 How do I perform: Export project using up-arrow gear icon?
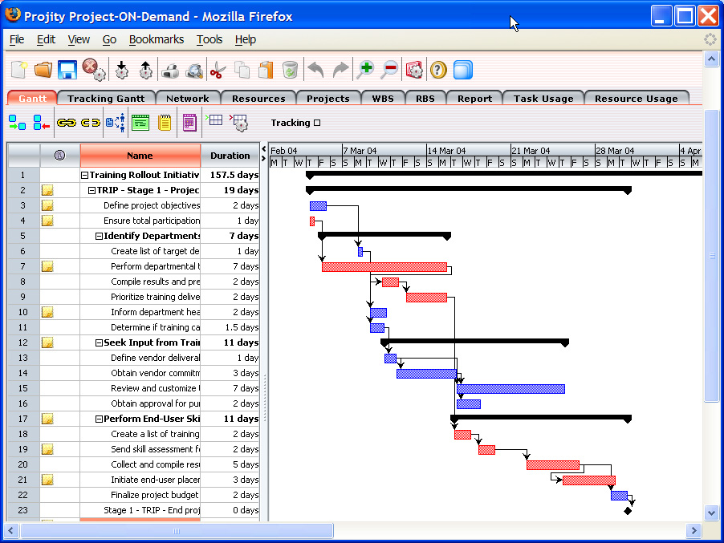[x=146, y=70]
